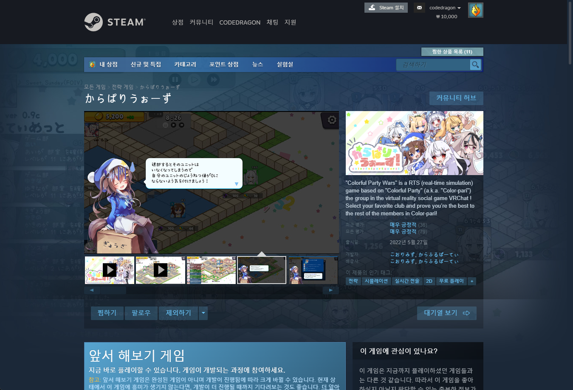Click the 모든 게임 breadcrumb link
This screenshot has width=573, height=390.
coord(95,87)
